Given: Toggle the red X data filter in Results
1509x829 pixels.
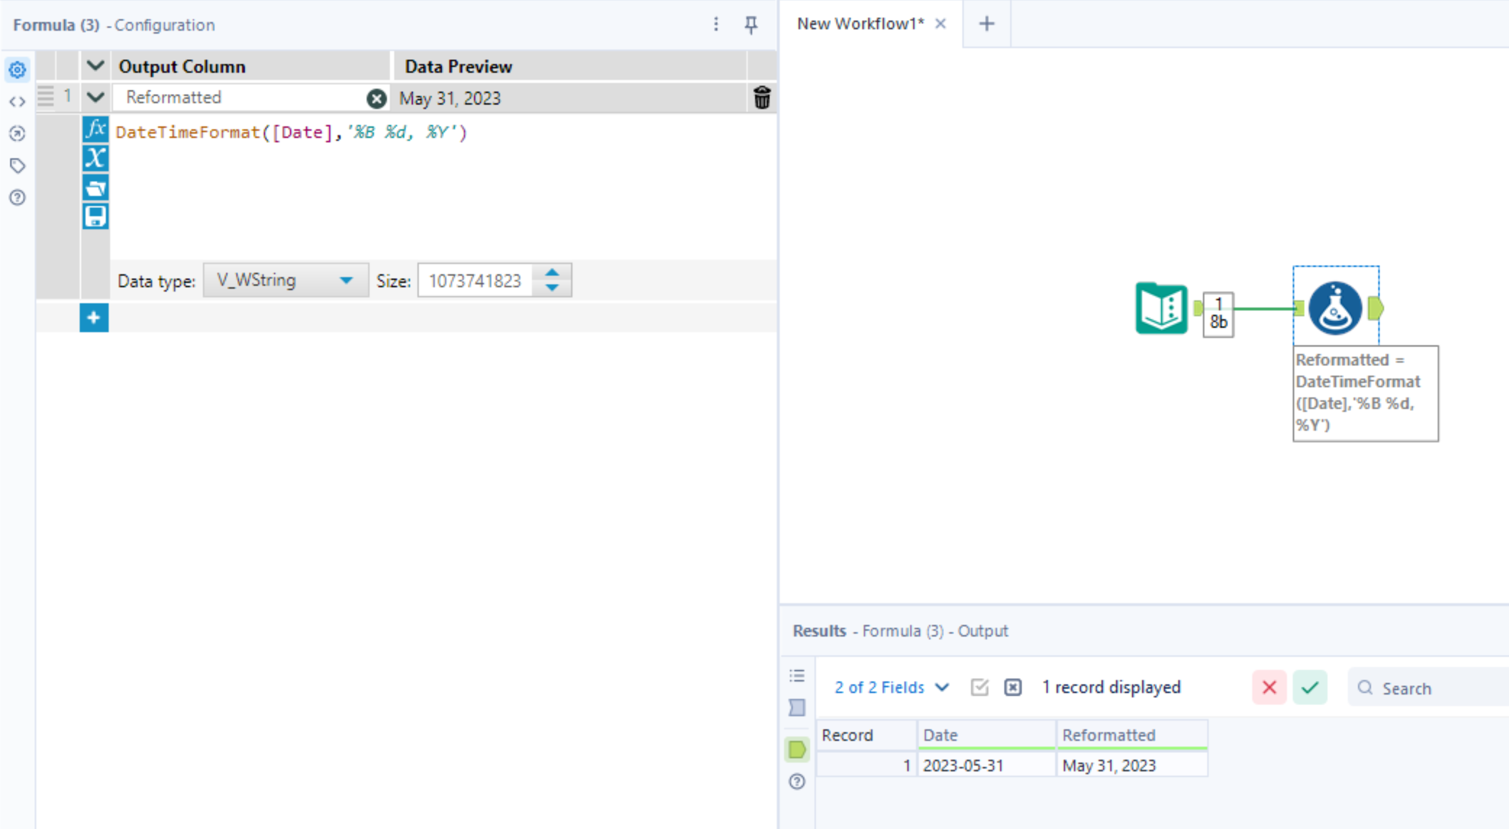Looking at the screenshot, I should click(x=1269, y=687).
